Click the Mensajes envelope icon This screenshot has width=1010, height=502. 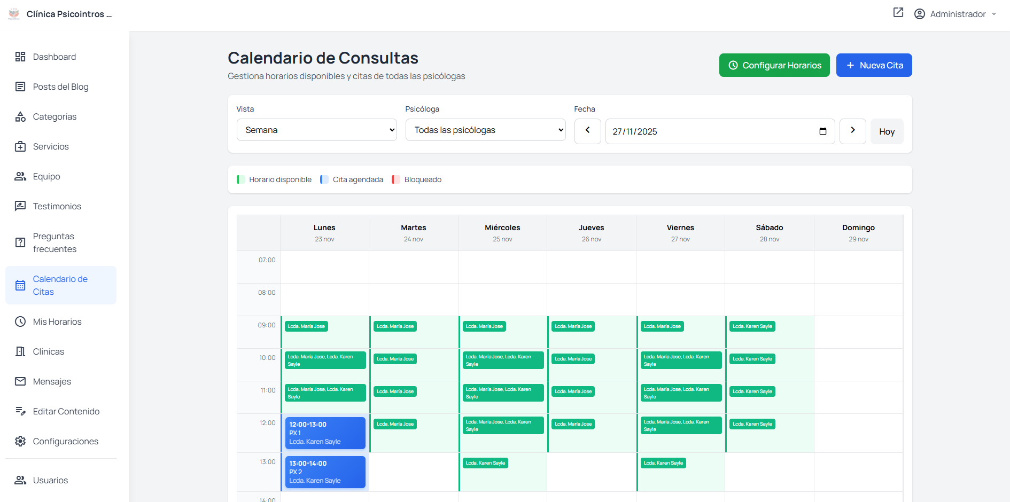pyautogui.click(x=20, y=381)
